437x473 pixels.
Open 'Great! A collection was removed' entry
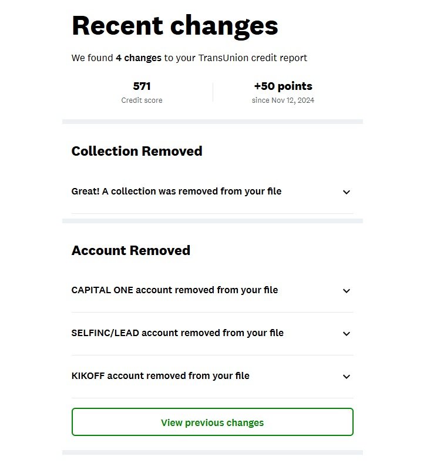pyautogui.click(x=176, y=192)
